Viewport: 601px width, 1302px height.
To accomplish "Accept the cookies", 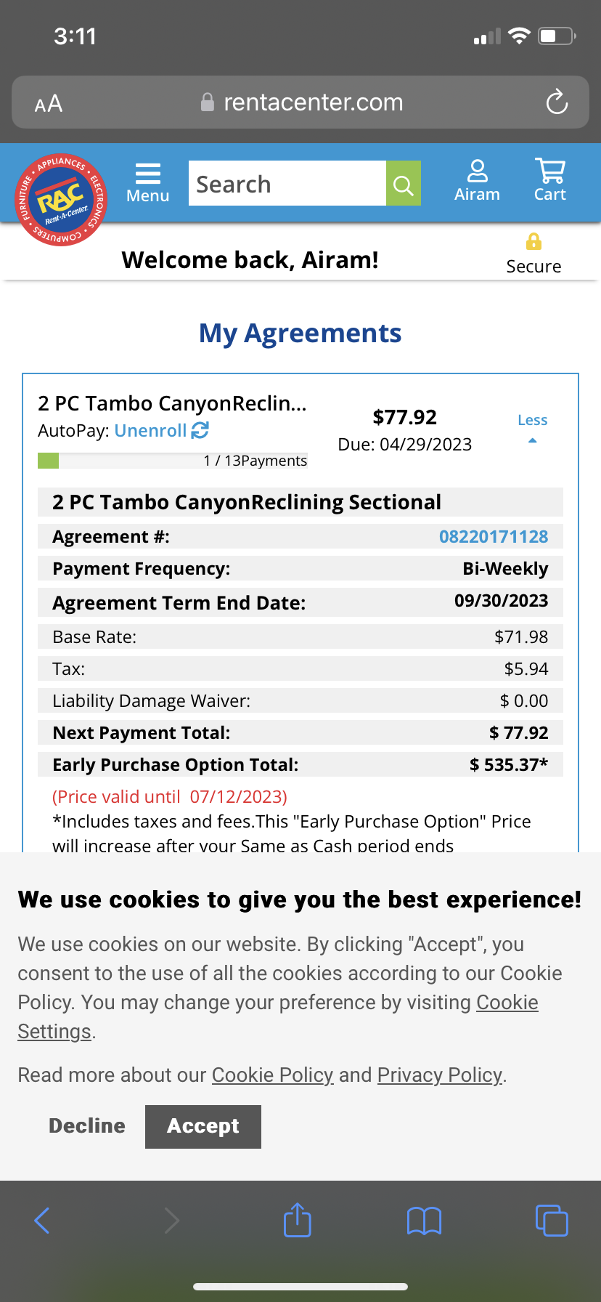I will [x=203, y=1126].
